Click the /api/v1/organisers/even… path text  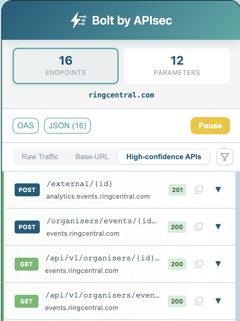[x=102, y=295]
